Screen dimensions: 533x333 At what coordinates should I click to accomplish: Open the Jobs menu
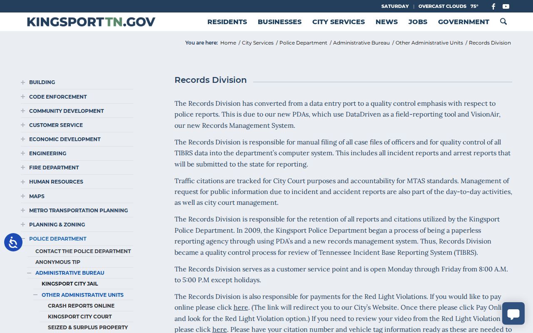pos(418,22)
